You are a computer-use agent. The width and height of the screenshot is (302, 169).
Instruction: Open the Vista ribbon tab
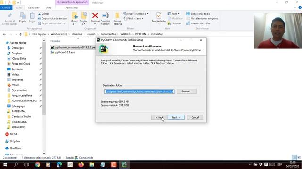[49, 8]
